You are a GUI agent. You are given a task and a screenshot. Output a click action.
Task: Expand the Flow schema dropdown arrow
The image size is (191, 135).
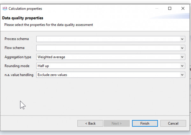[182, 48]
